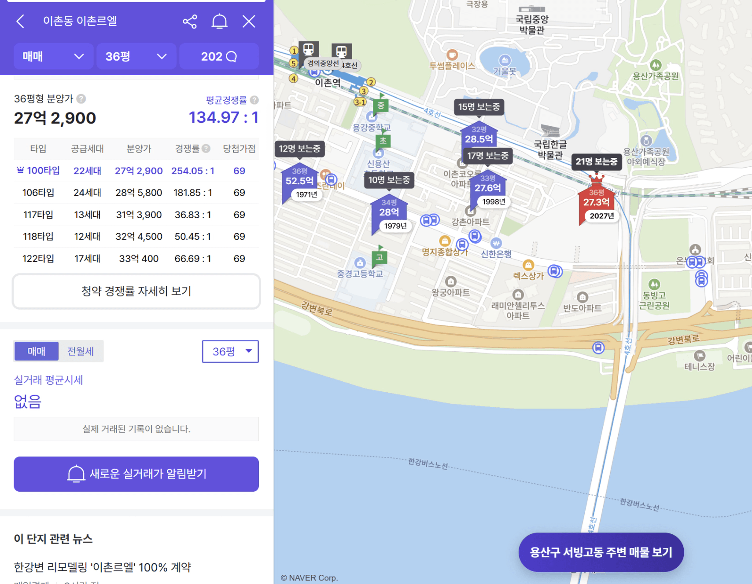Click the 용산가족공원 park icon
This screenshot has height=584, width=752.
pos(656,66)
